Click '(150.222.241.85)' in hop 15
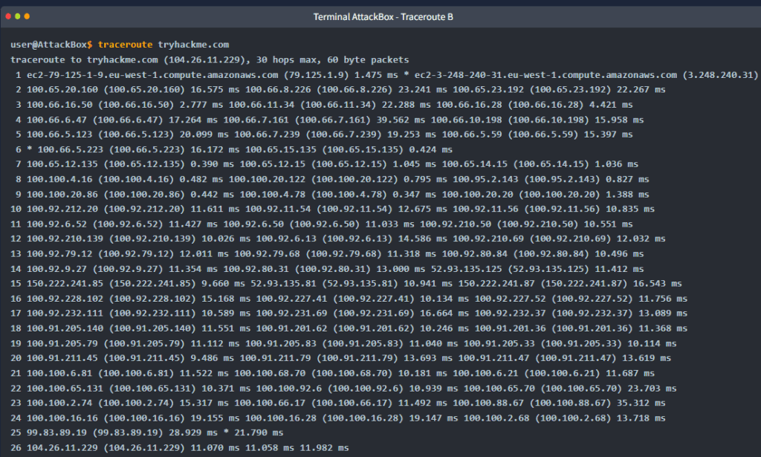This screenshot has width=761, height=457. coord(152,283)
